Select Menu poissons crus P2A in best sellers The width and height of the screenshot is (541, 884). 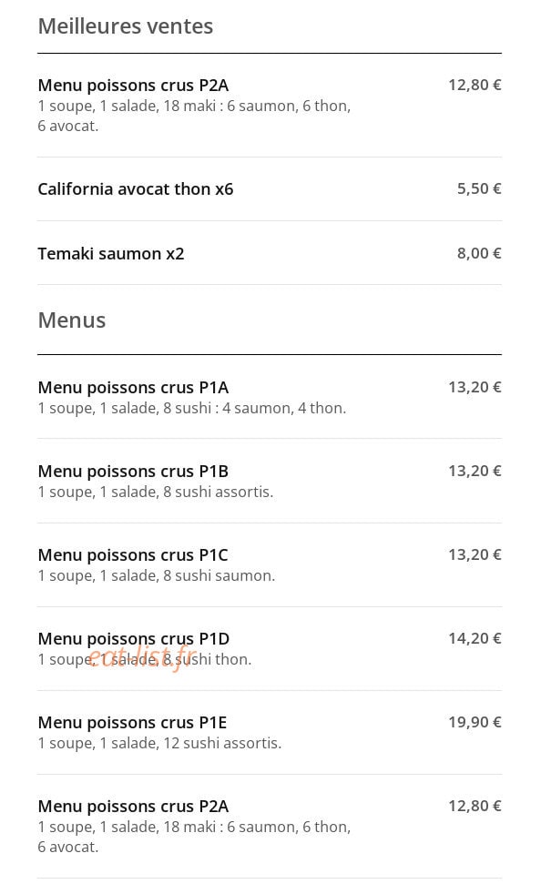tap(133, 86)
